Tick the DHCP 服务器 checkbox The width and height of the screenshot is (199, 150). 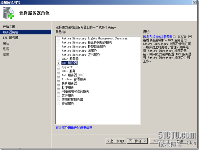pyautogui.click(x=58, y=59)
